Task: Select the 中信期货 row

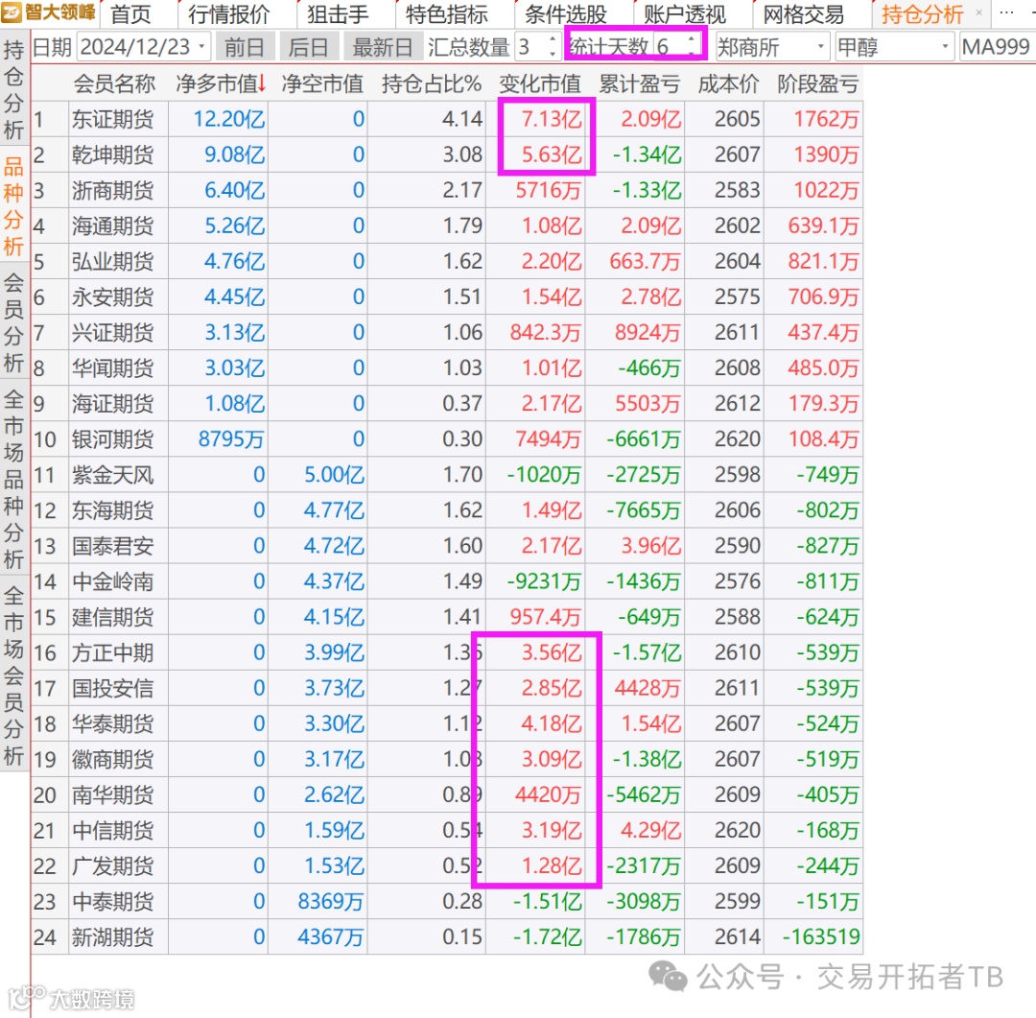Action: click(447, 831)
